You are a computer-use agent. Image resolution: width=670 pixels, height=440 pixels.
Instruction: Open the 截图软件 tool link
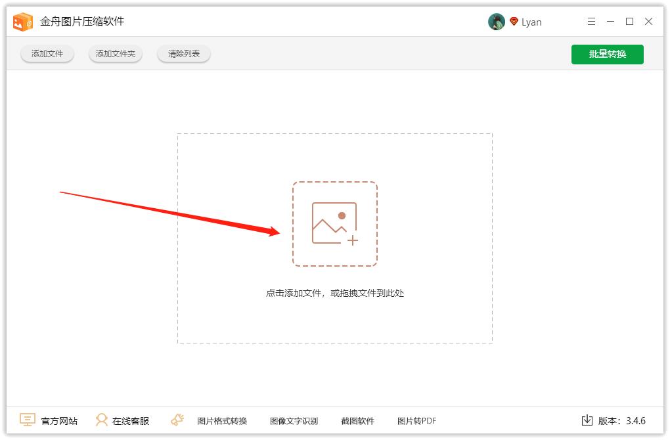(x=359, y=420)
